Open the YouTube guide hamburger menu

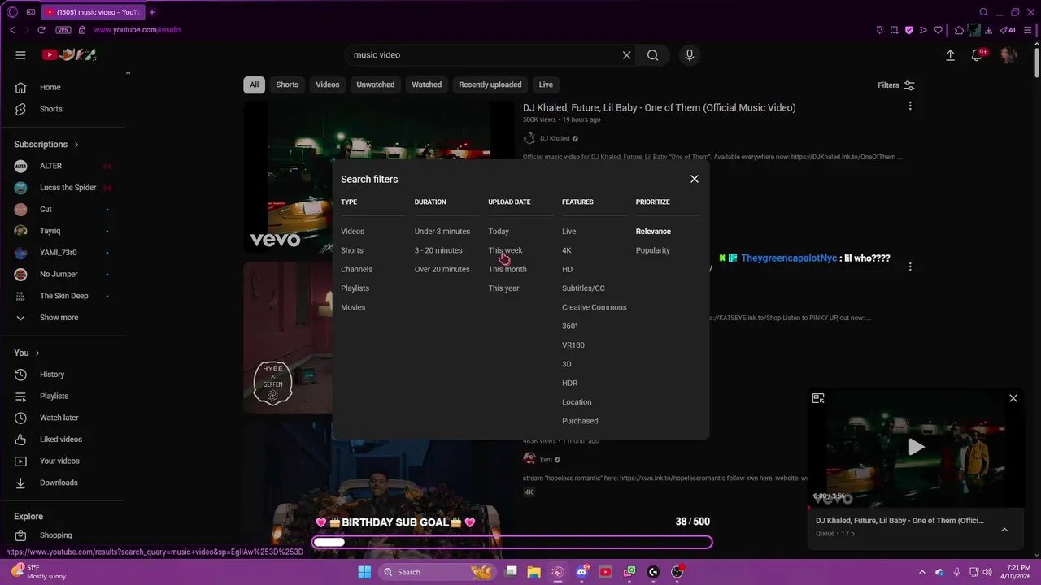point(20,55)
